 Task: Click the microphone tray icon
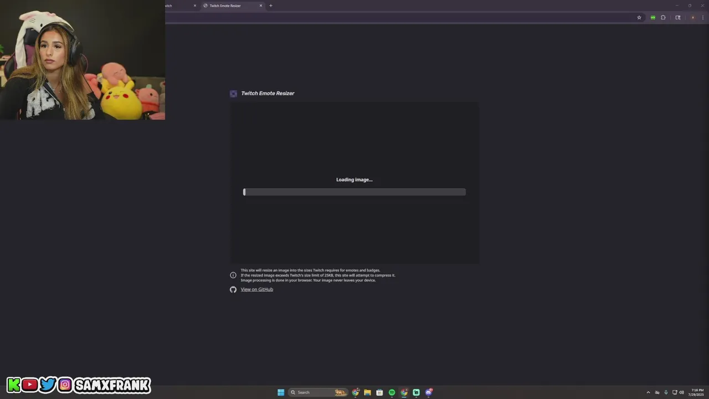click(666, 392)
